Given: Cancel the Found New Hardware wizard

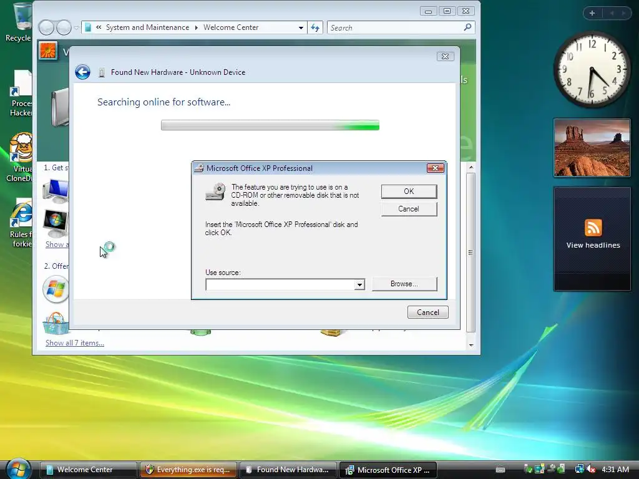Looking at the screenshot, I should (428, 312).
